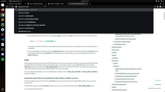Click Google Chrome dock icon

point(3,15)
